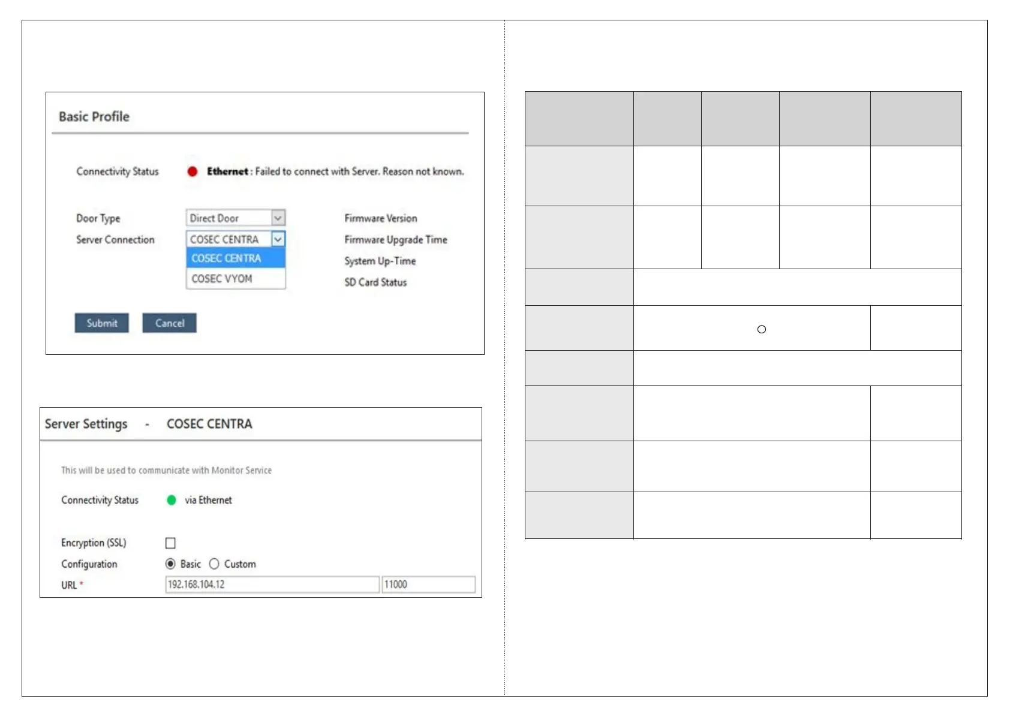Click the SD Card Status label

pos(375,282)
